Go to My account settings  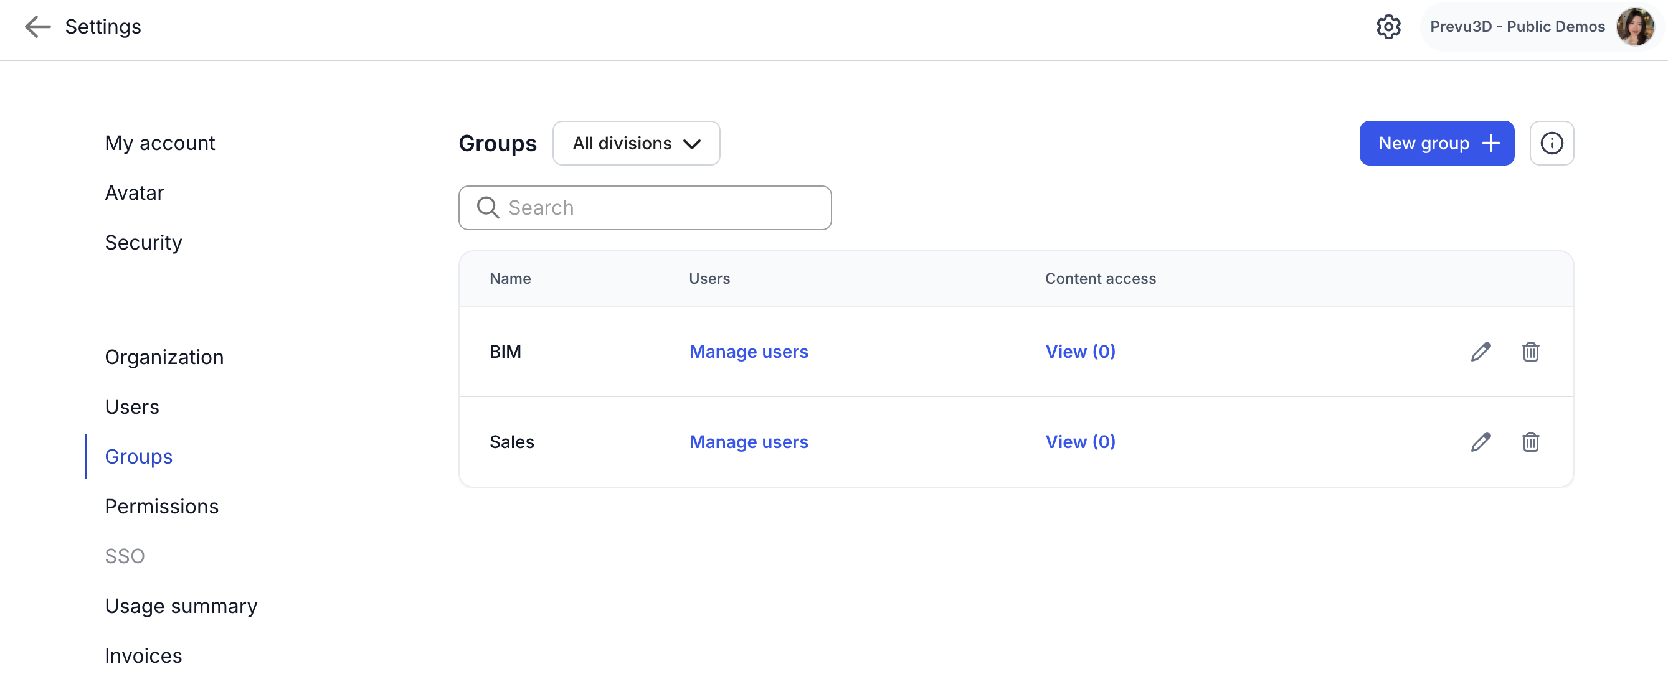[x=160, y=143]
